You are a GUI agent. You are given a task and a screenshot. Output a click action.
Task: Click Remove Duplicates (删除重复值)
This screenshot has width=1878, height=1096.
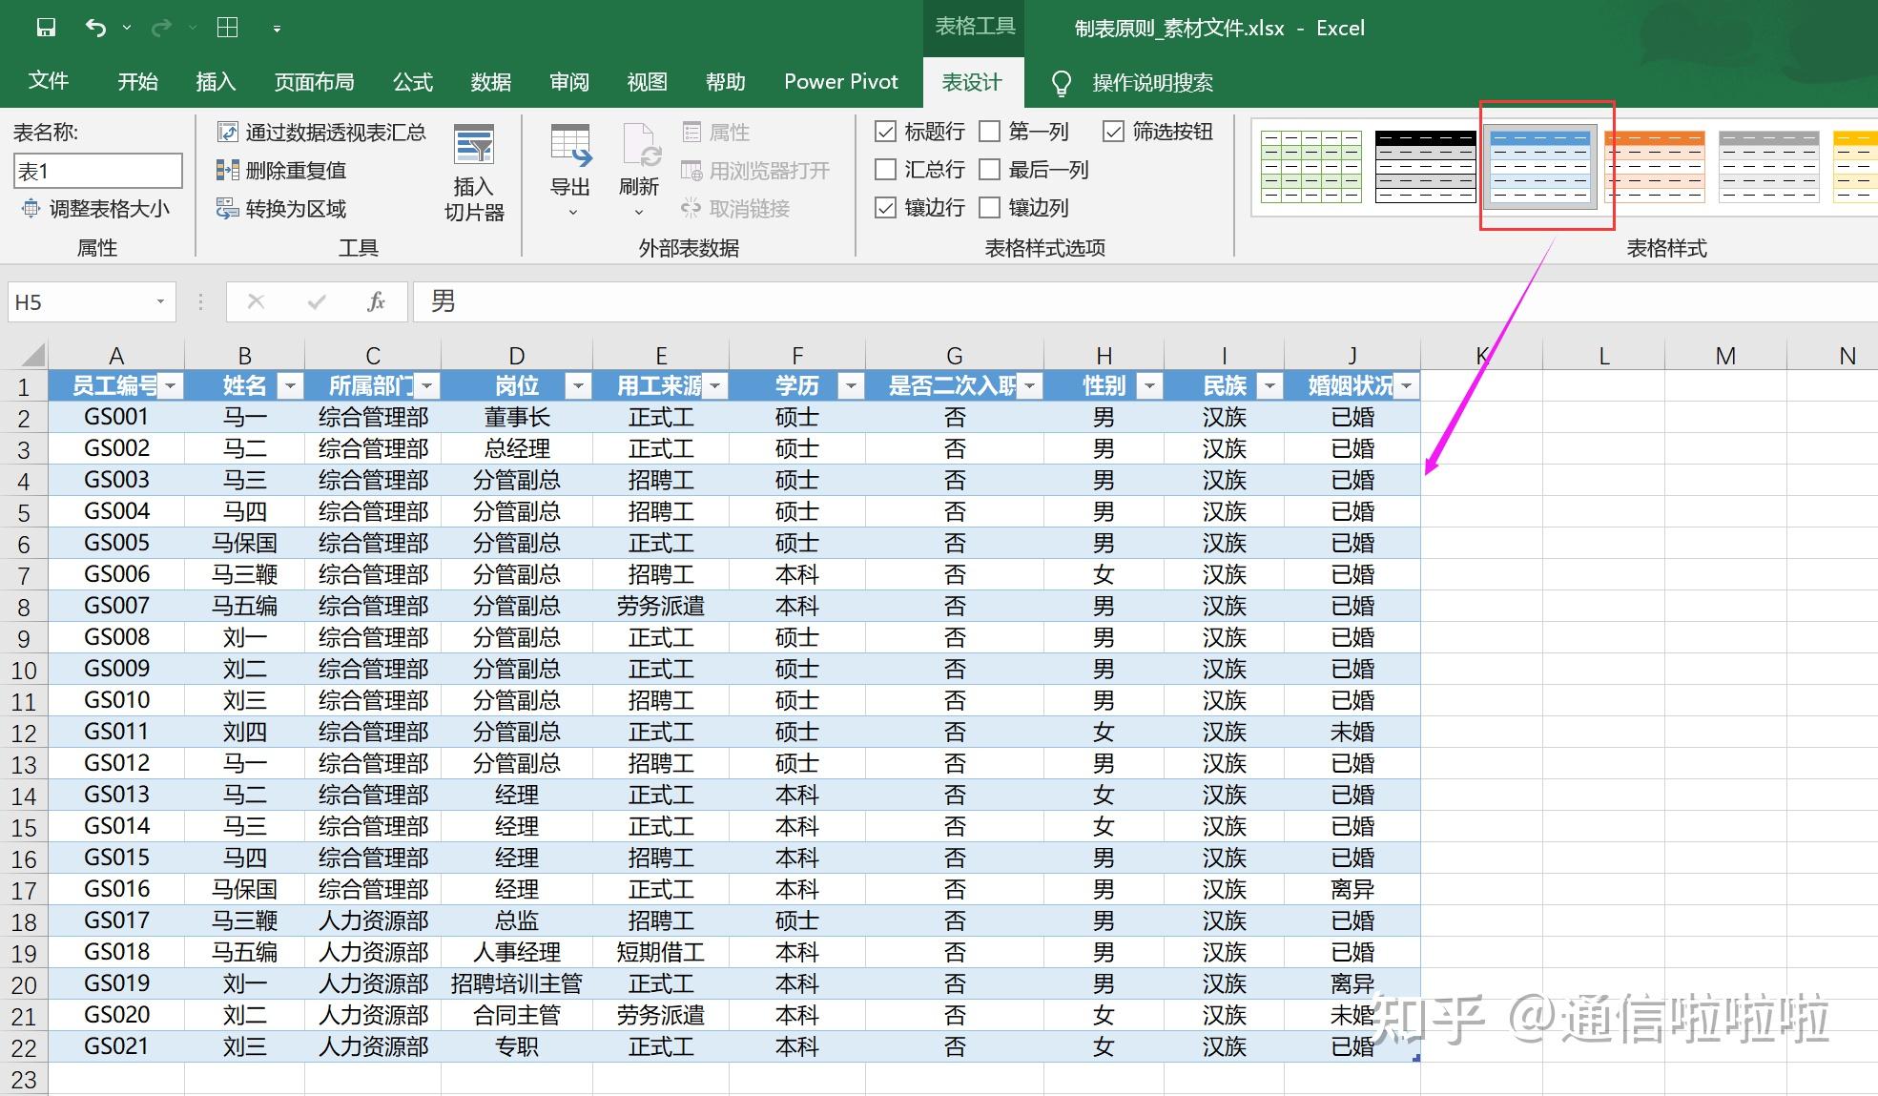[282, 170]
